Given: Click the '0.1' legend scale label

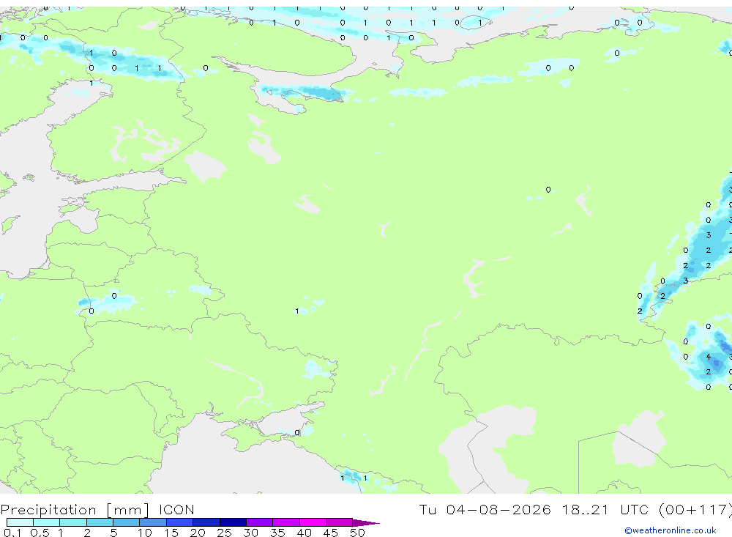Looking at the screenshot, I should 12,533.
